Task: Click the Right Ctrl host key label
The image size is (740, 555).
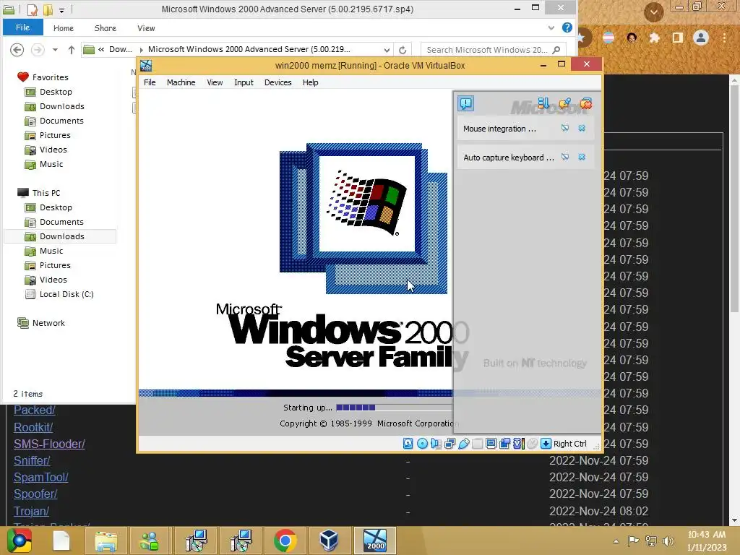Action: (x=569, y=444)
